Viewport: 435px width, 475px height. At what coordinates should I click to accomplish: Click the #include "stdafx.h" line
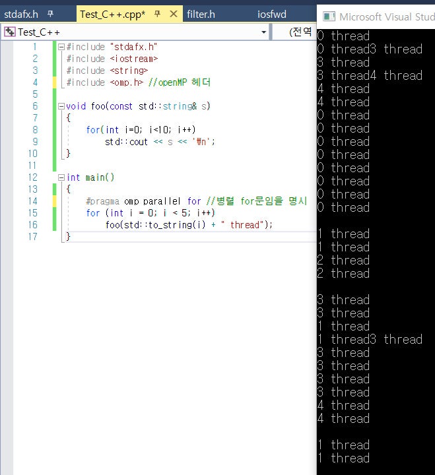tap(112, 47)
